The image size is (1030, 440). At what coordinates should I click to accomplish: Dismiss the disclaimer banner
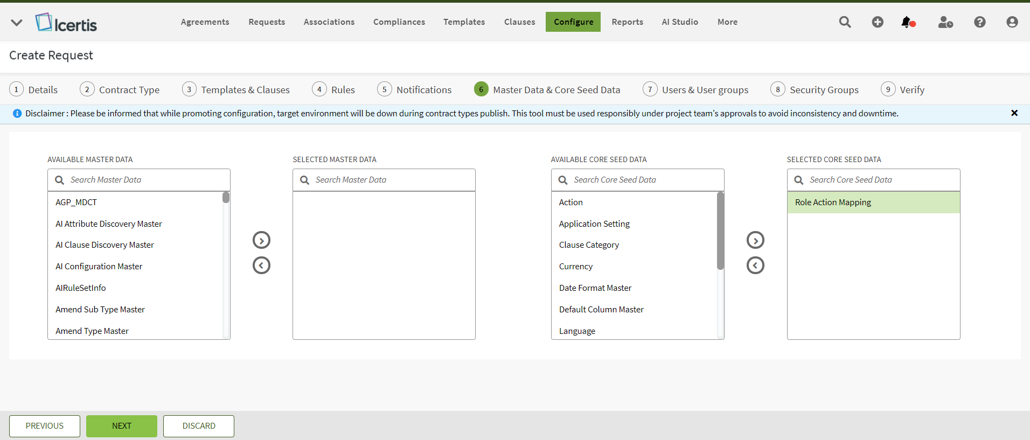[1014, 113]
